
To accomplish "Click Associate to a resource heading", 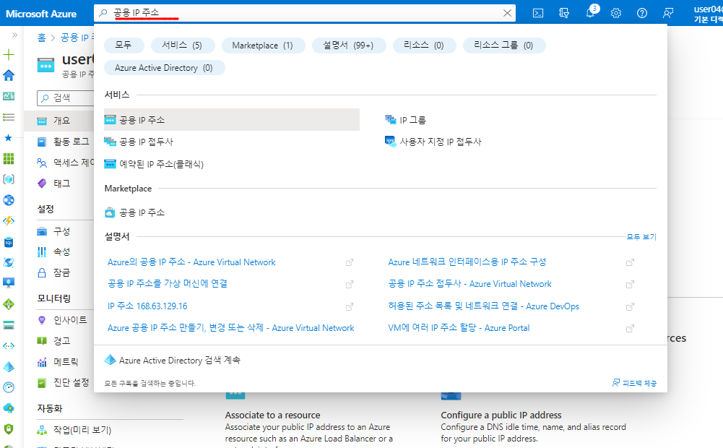I will pos(272,415).
